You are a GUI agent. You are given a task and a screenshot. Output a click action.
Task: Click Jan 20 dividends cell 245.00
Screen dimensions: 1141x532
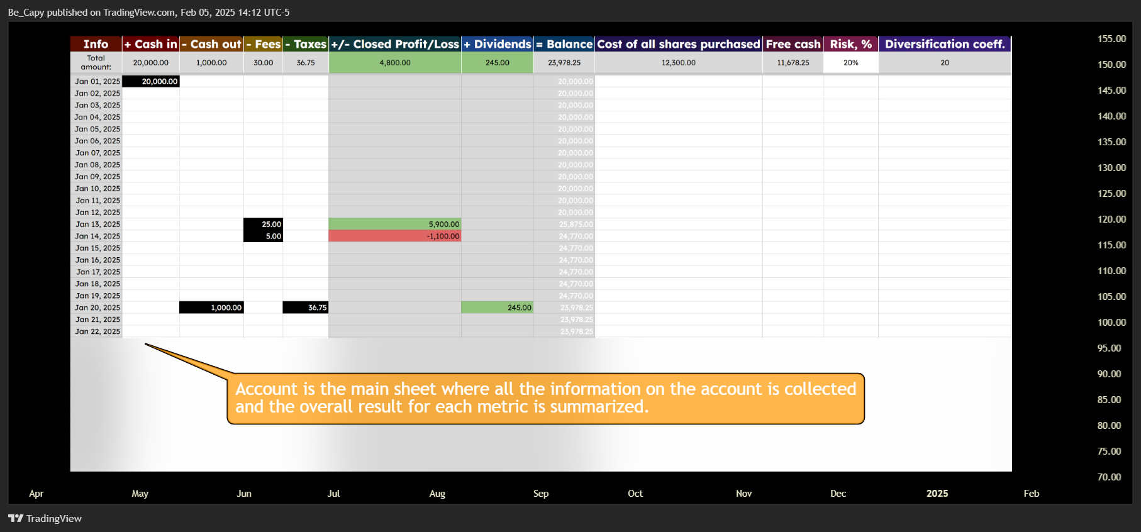[498, 308]
